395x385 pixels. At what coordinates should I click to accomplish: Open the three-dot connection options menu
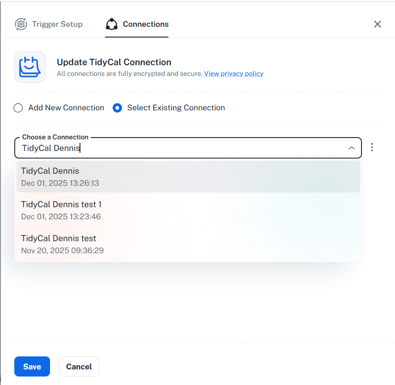coord(372,147)
